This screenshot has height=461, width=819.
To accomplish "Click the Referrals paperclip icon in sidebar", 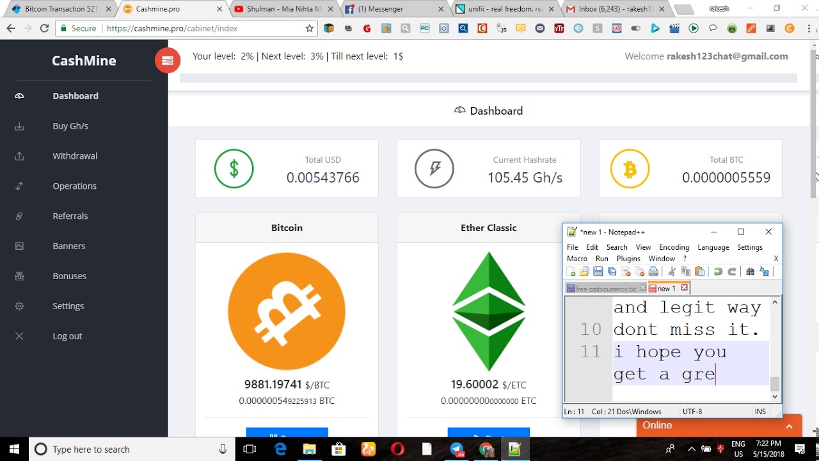I will [x=19, y=216].
